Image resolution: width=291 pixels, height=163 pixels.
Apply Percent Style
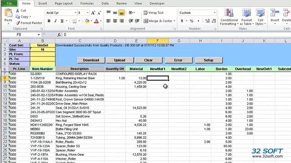click(191, 21)
